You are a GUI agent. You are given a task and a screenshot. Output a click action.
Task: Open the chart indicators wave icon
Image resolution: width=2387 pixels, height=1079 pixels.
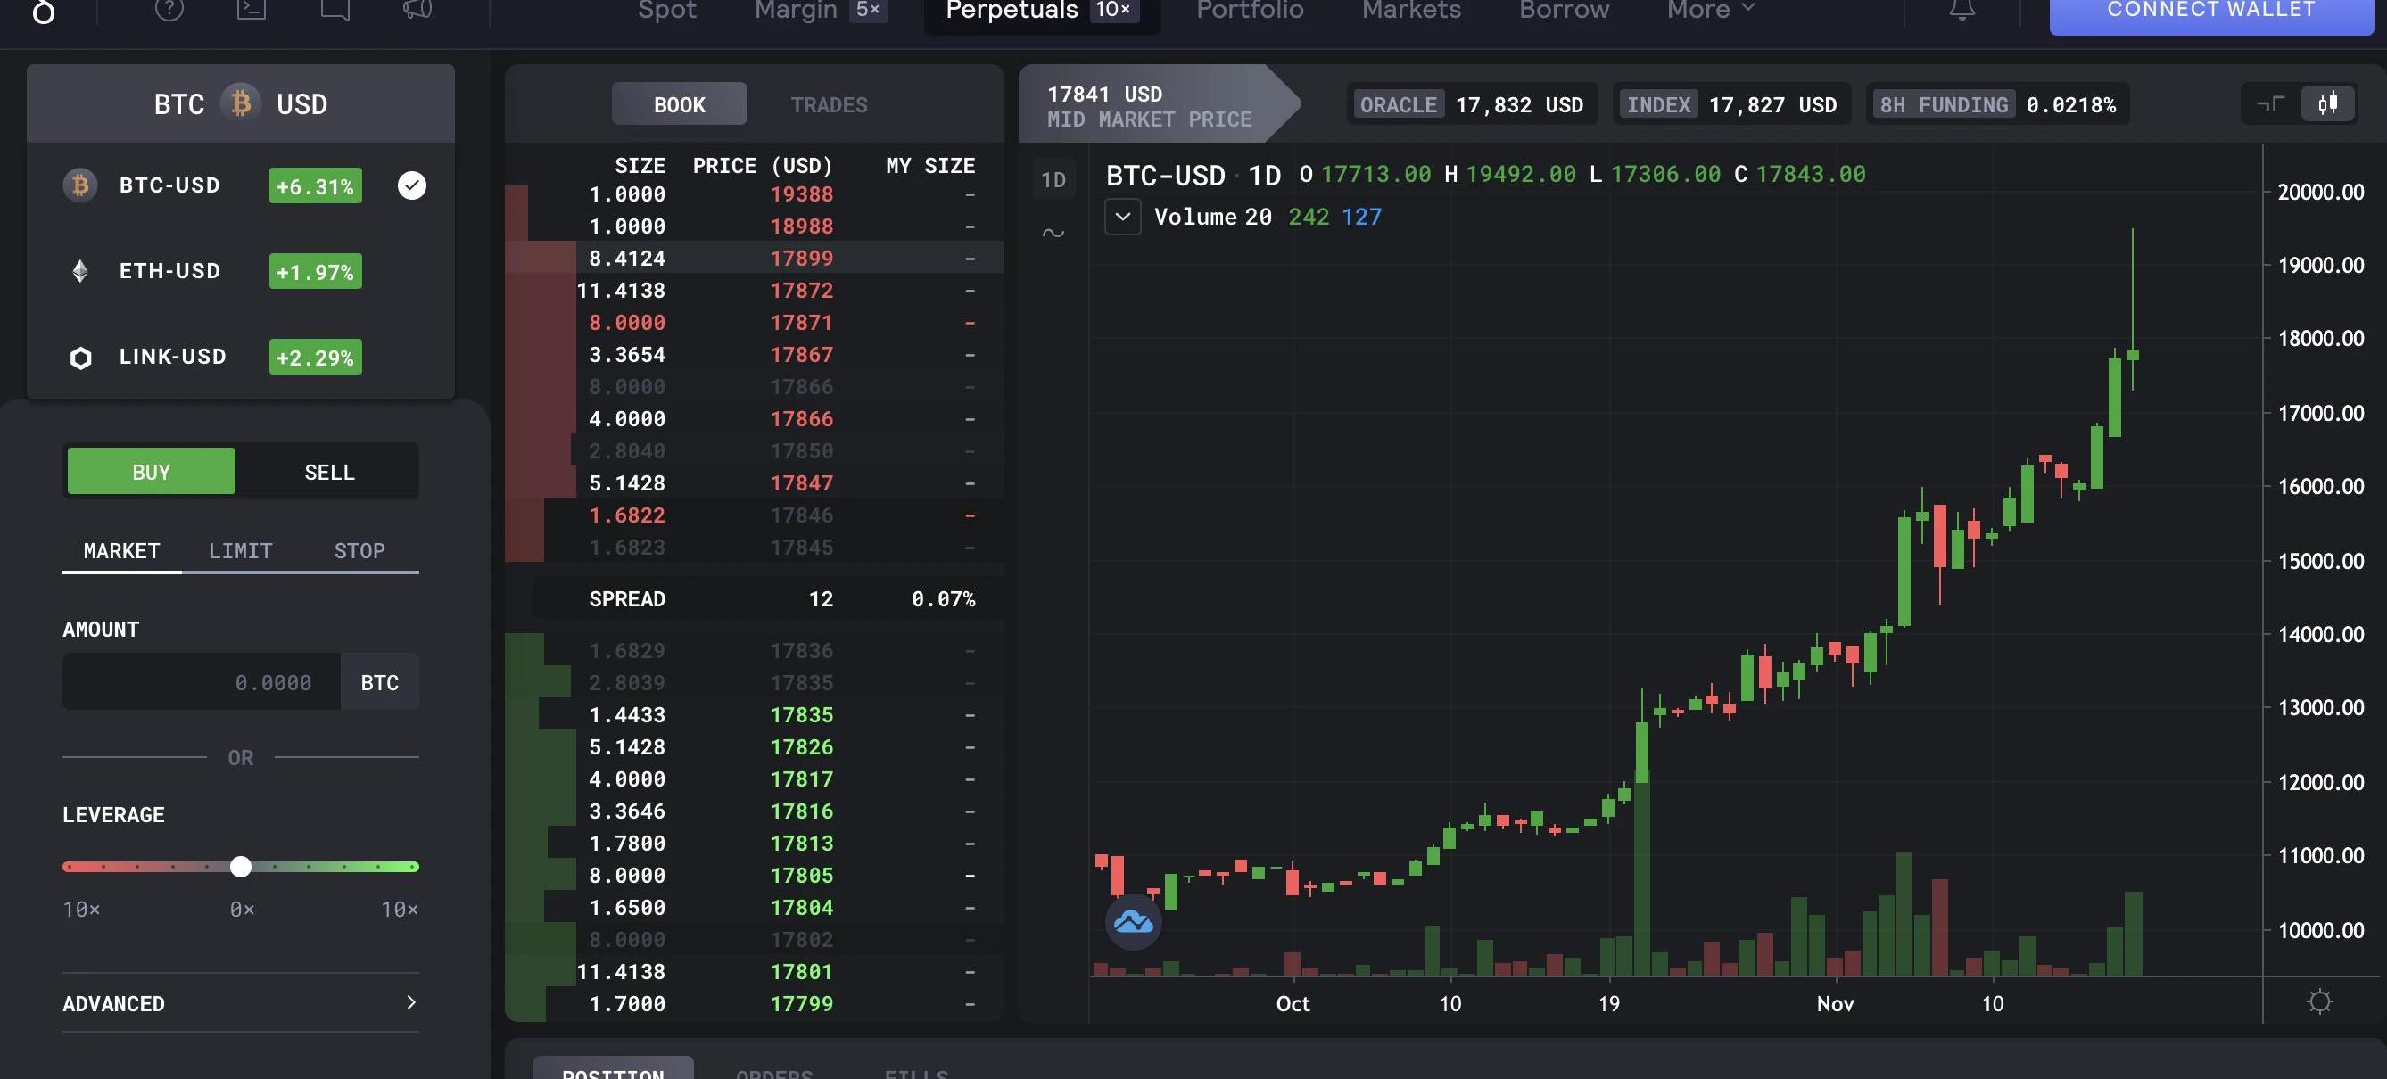point(1053,234)
